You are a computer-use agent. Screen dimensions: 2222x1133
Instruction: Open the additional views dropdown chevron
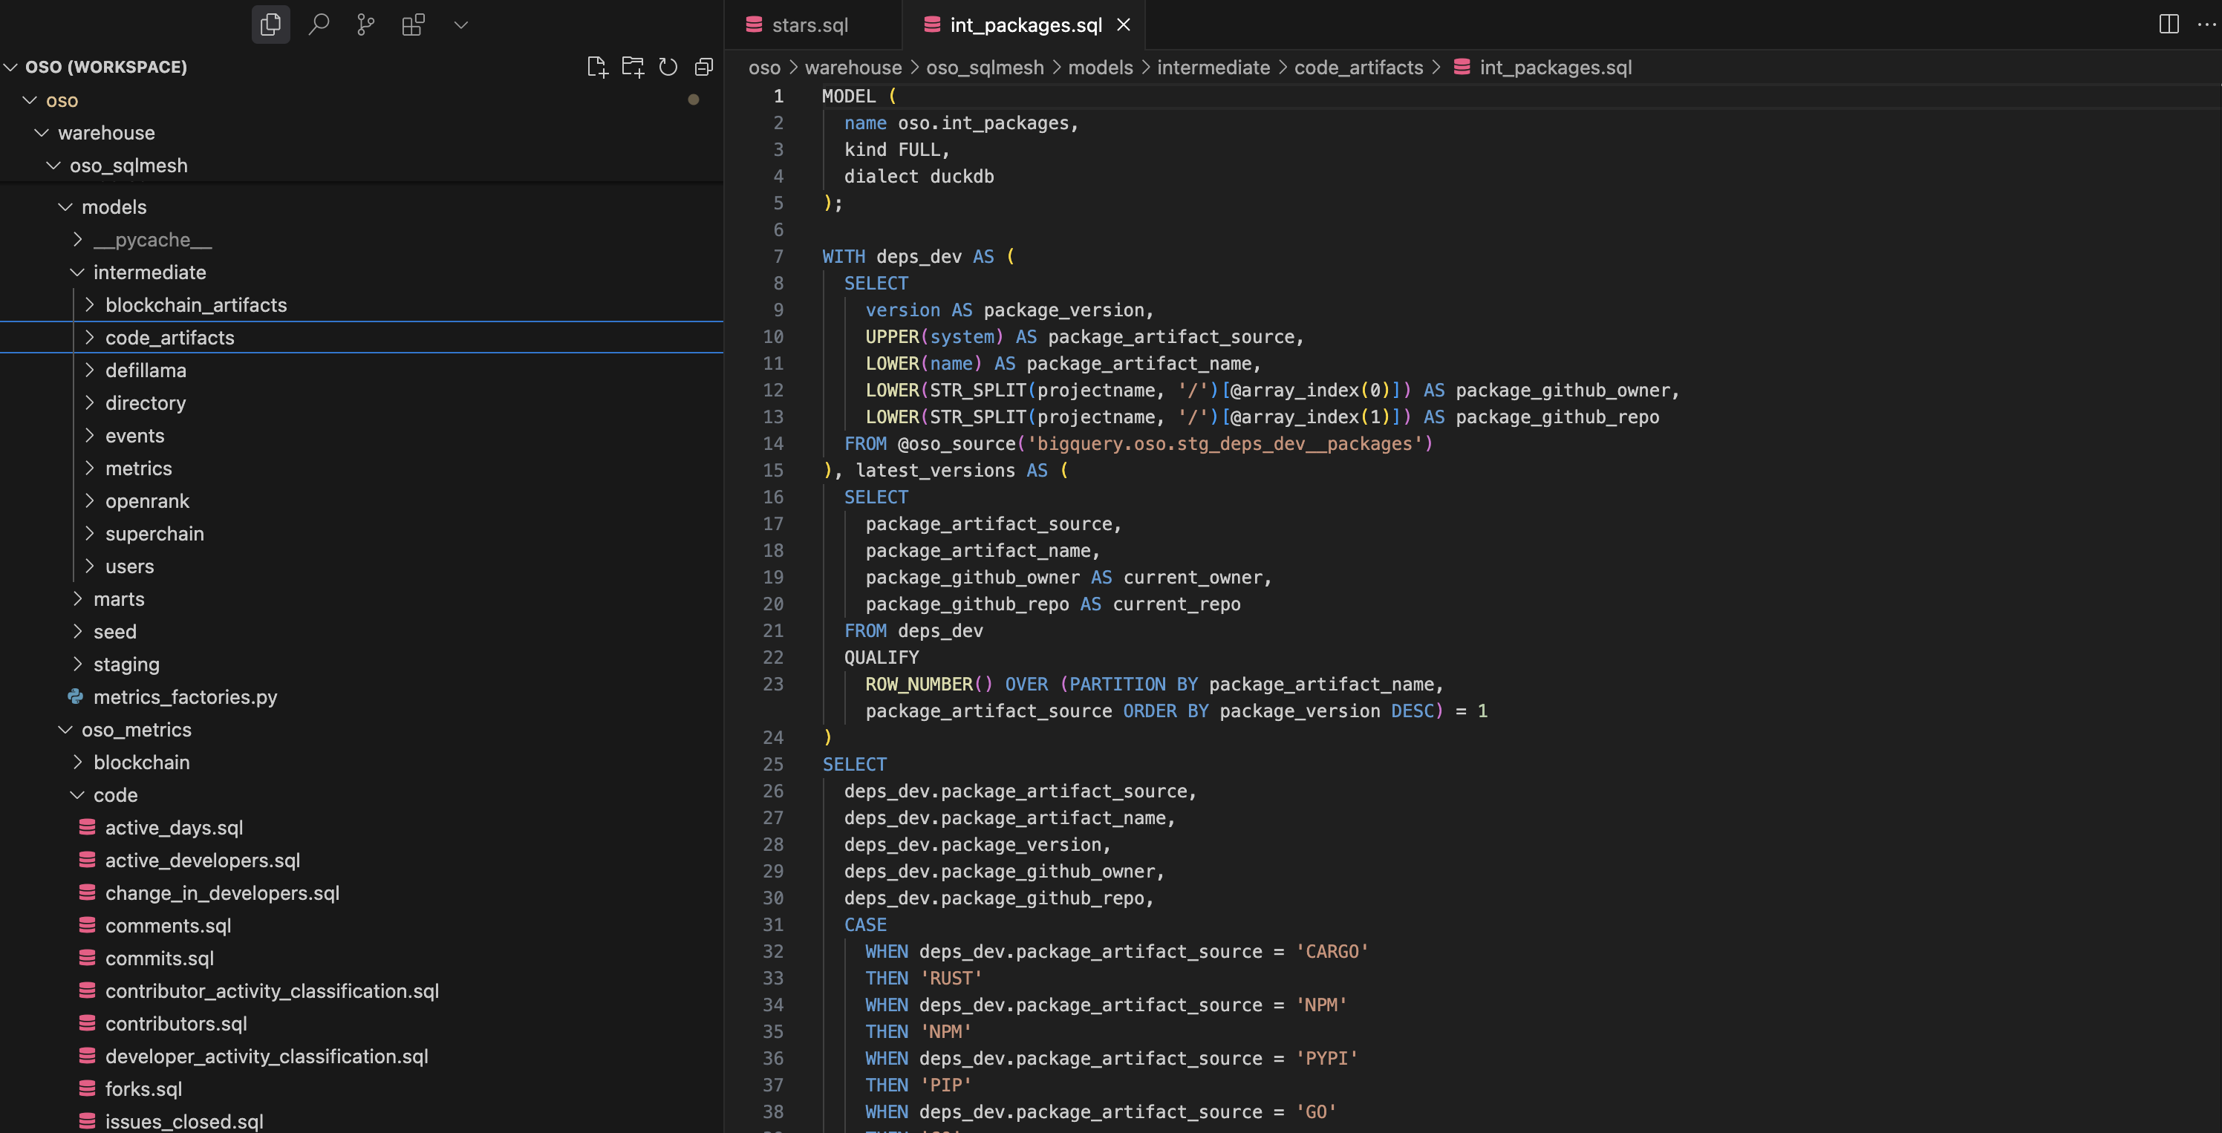pyautogui.click(x=460, y=25)
